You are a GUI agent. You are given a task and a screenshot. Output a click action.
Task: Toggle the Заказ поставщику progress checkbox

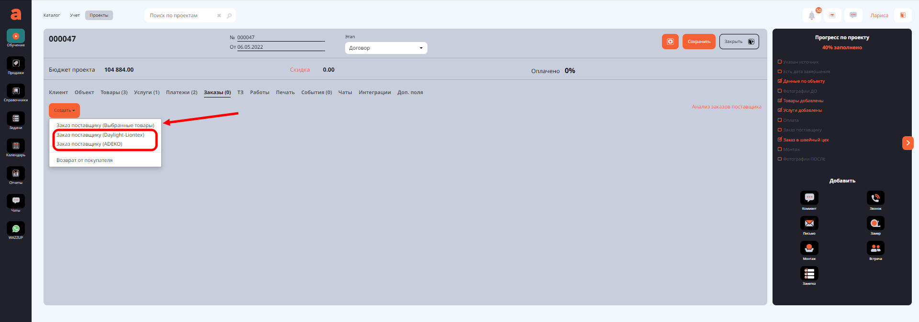(x=780, y=130)
